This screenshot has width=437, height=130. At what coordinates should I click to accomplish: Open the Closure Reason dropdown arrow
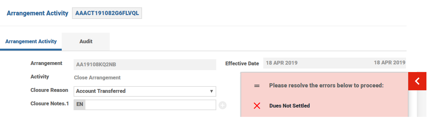pos(211,91)
